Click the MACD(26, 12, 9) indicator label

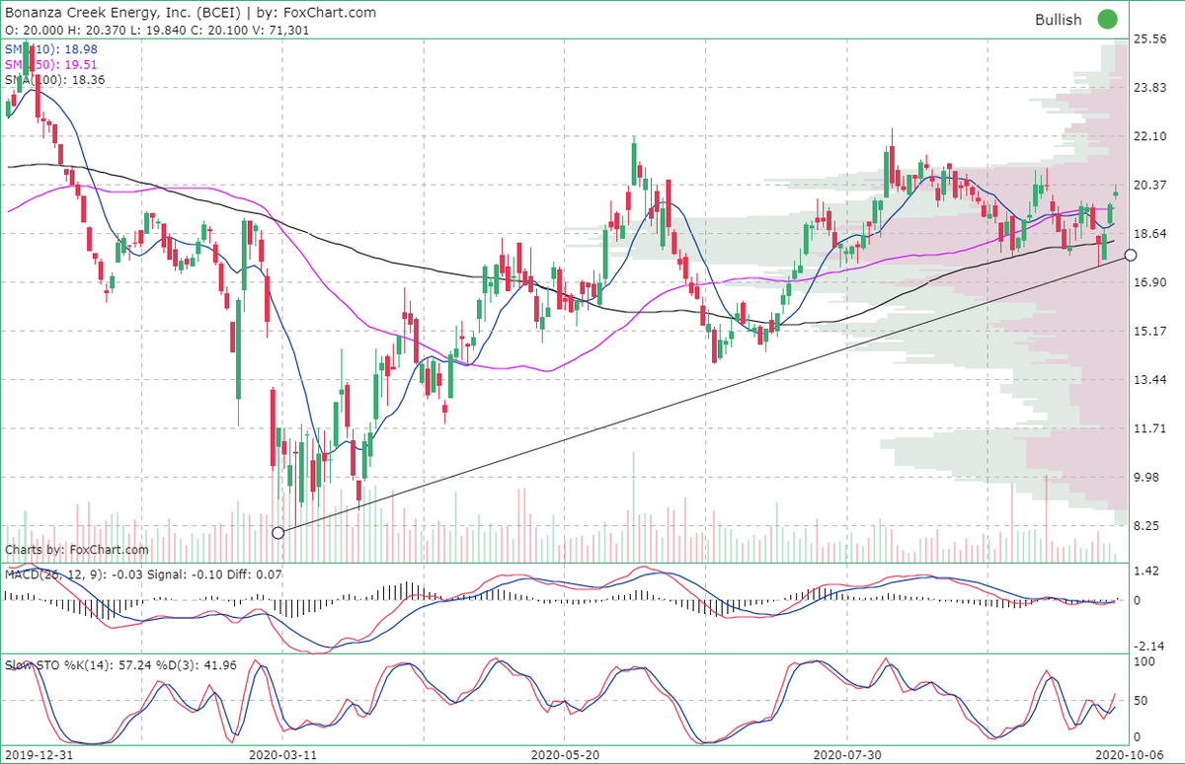pos(144,573)
